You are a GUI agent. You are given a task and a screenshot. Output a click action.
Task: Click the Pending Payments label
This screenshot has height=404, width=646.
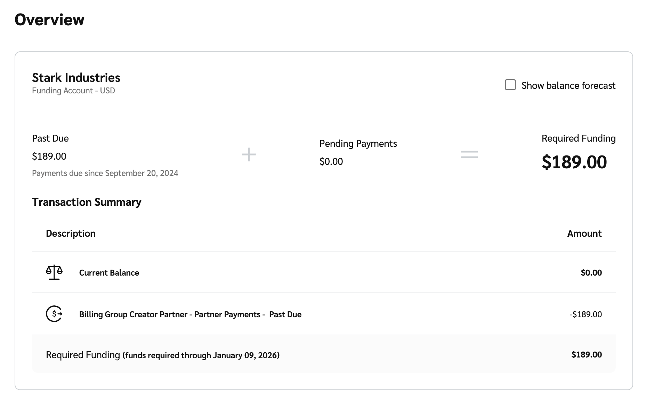(358, 144)
